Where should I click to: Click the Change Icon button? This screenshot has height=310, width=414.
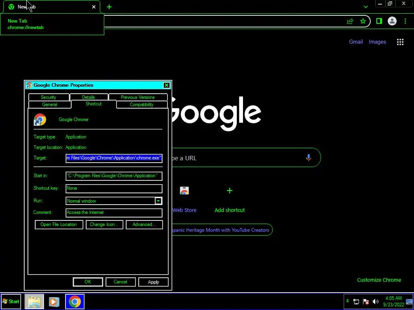coord(104,224)
